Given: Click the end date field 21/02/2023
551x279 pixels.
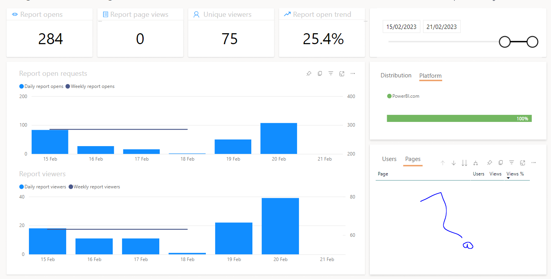Looking at the screenshot, I should click(442, 27).
